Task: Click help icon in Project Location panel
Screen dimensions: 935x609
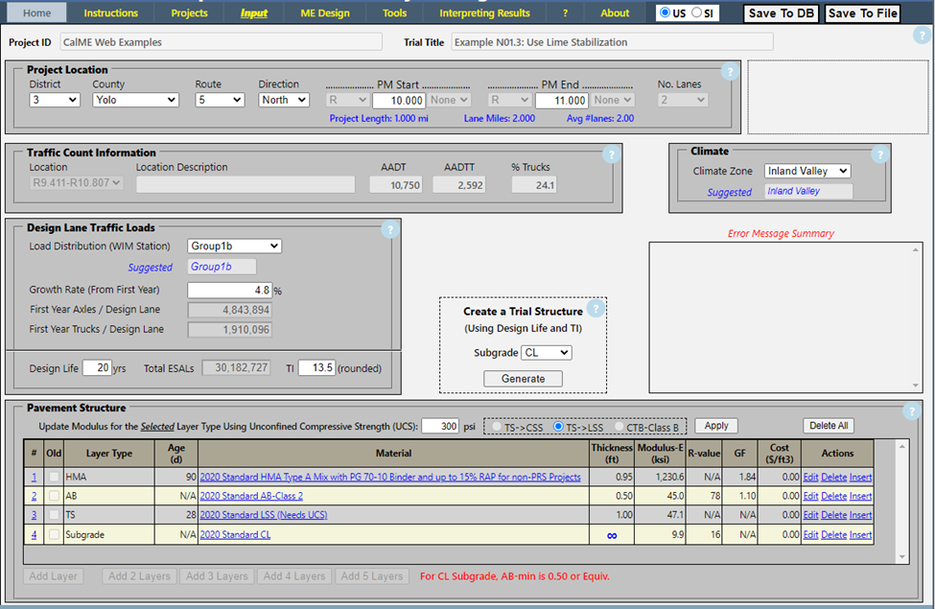Action: (x=729, y=72)
